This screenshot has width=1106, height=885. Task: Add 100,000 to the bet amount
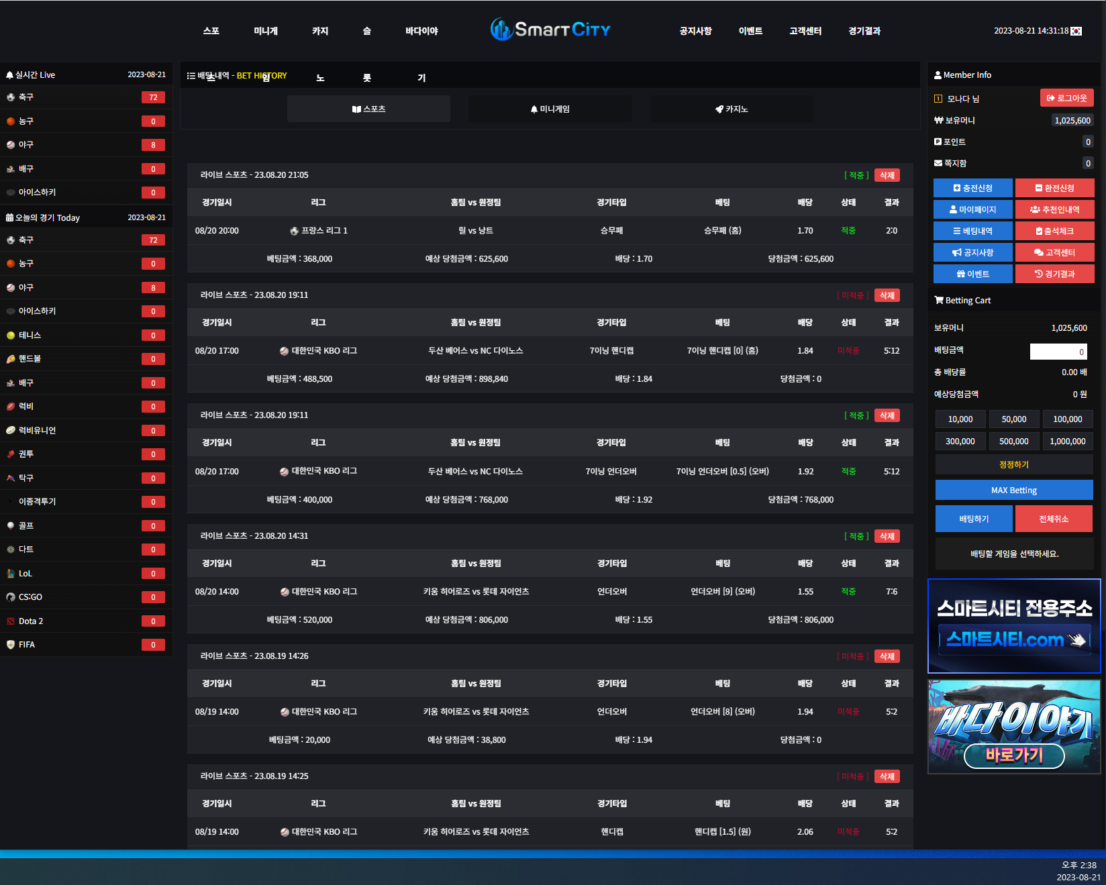tap(1068, 419)
